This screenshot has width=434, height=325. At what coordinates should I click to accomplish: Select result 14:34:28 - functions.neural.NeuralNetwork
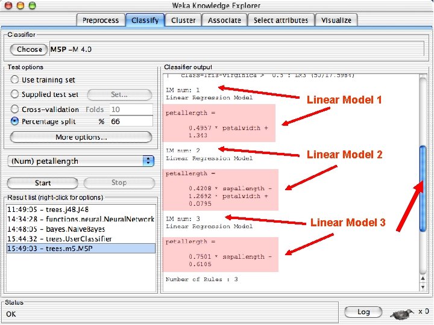tap(81, 219)
